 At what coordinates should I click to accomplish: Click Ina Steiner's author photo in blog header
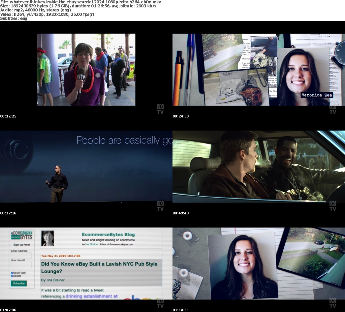point(48,238)
